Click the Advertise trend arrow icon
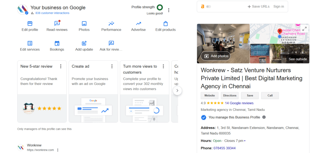Screen dimensions: 327x153 click(x=138, y=23)
